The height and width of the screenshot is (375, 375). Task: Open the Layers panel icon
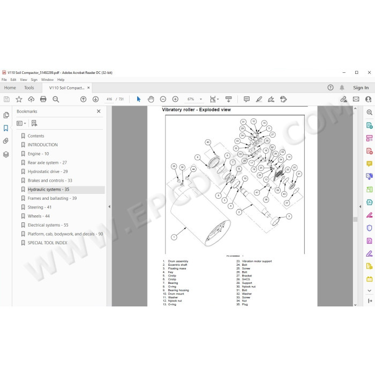pos(6,154)
